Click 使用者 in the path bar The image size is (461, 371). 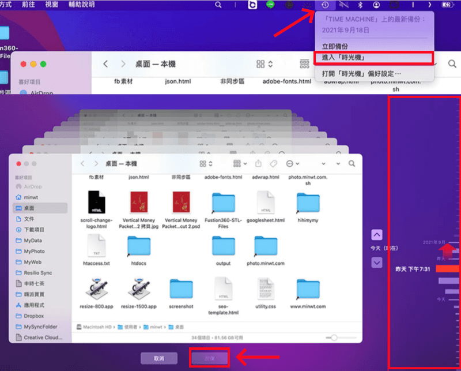pos(127,327)
